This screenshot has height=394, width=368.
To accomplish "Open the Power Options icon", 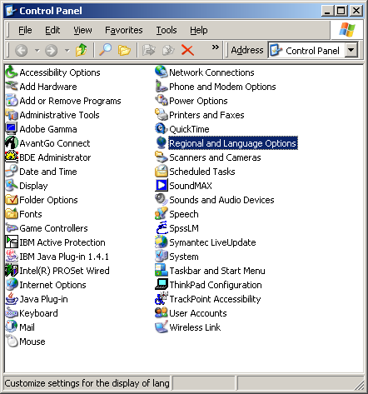I will 162,101.
